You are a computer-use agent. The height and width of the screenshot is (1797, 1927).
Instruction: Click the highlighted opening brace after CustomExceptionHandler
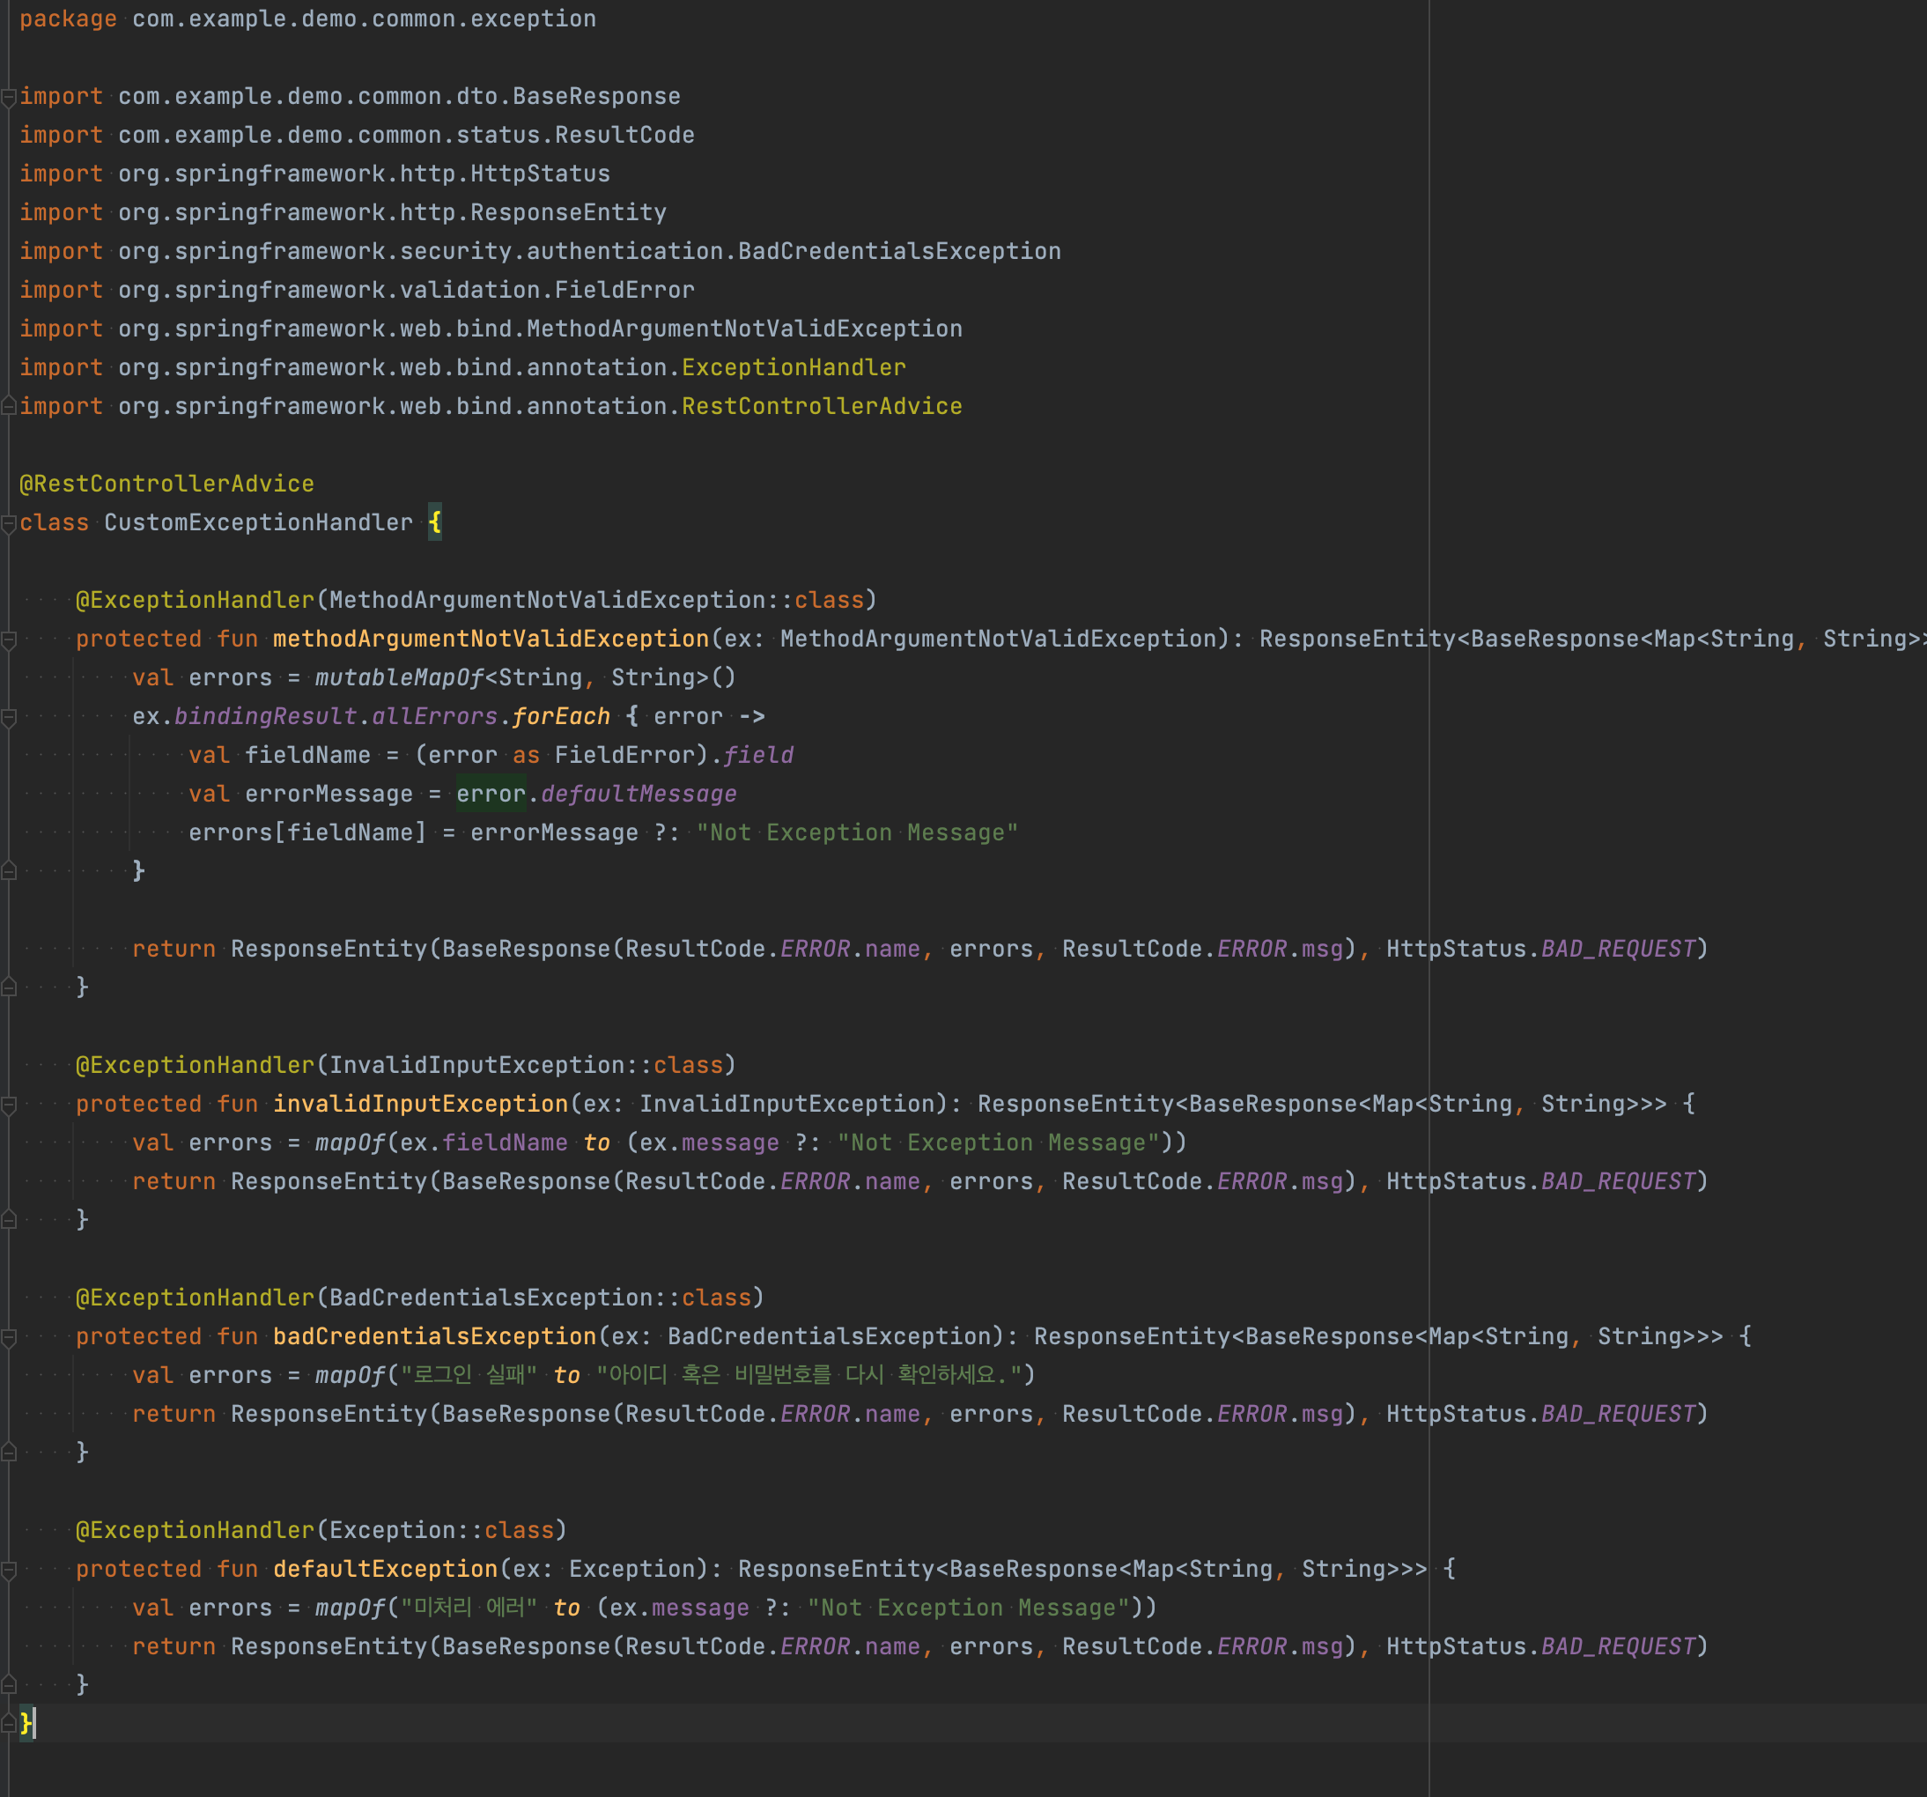pos(435,522)
